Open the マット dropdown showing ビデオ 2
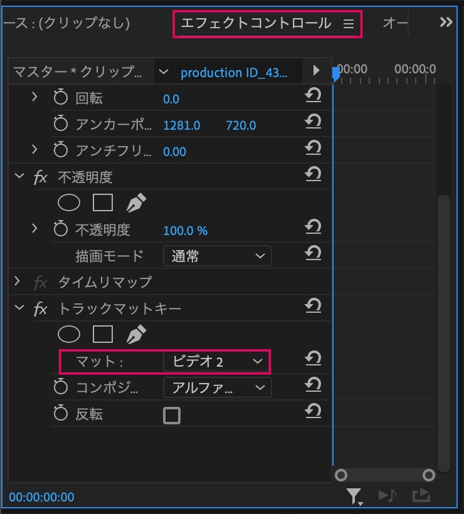This screenshot has width=464, height=514. 216,362
